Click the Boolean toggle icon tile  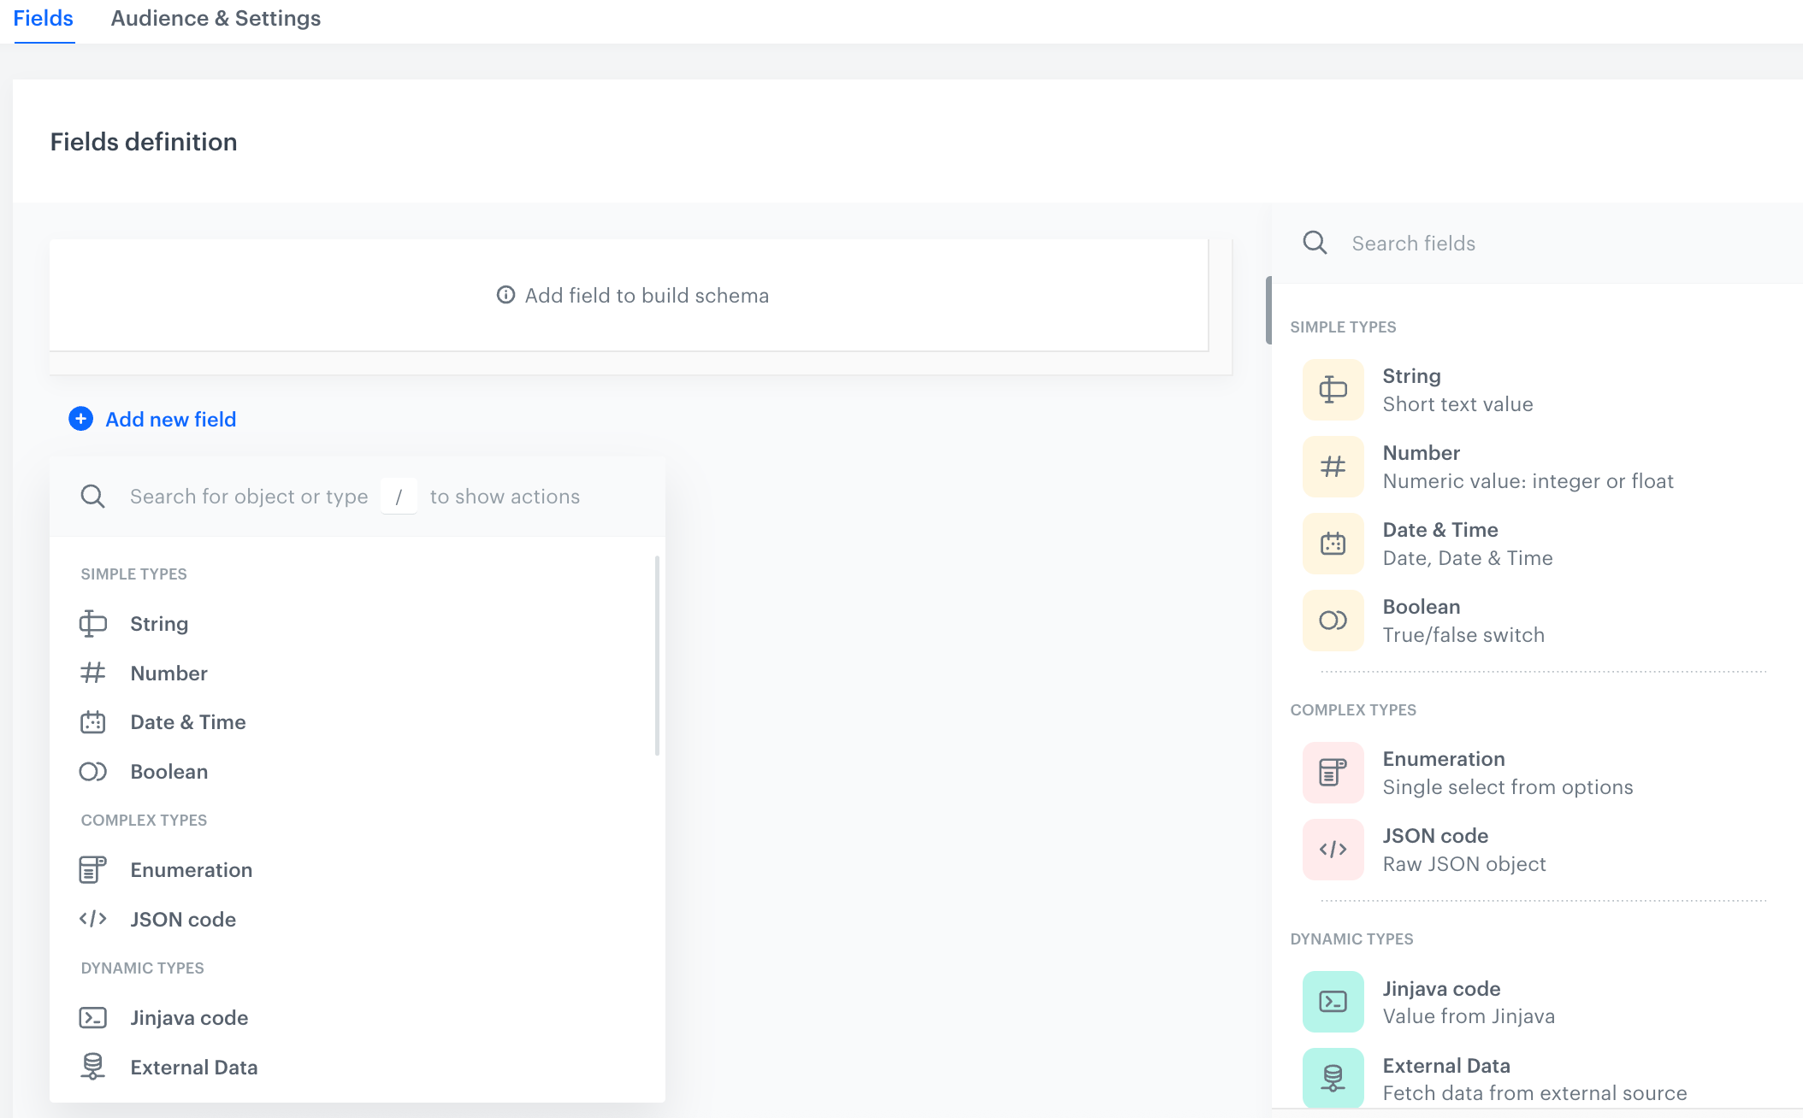click(x=1333, y=621)
